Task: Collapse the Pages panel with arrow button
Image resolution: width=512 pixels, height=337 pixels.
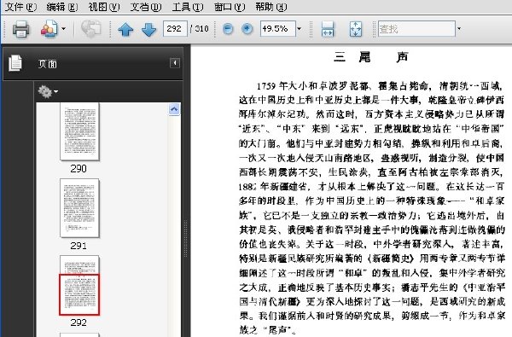Action: [175, 62]
